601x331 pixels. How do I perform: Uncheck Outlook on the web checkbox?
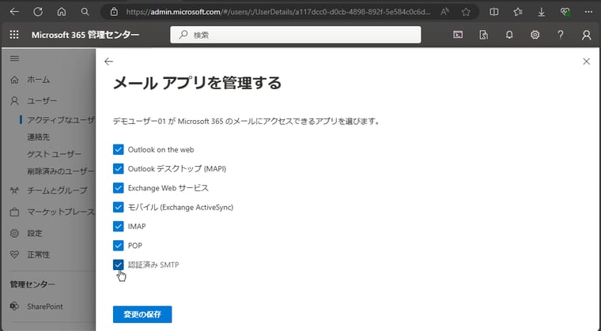[x=119, y=149]
